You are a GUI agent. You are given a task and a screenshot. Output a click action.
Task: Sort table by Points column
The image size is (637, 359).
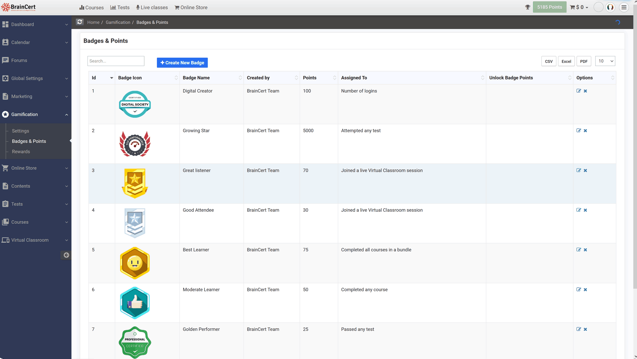(319, 78)
